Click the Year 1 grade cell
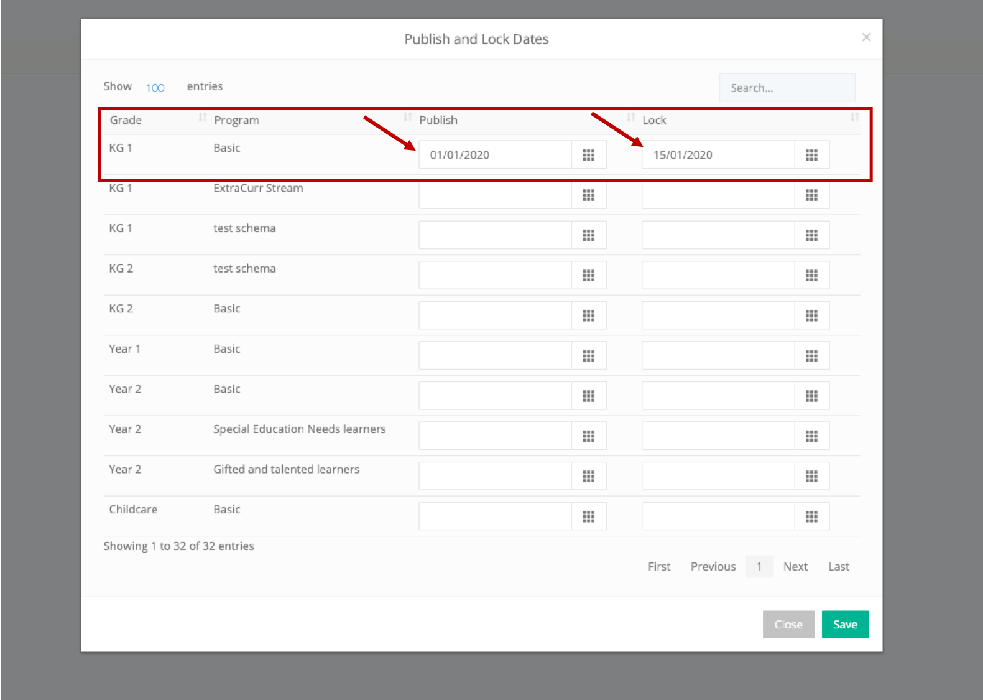983x700 pixels. coord(124,349)
